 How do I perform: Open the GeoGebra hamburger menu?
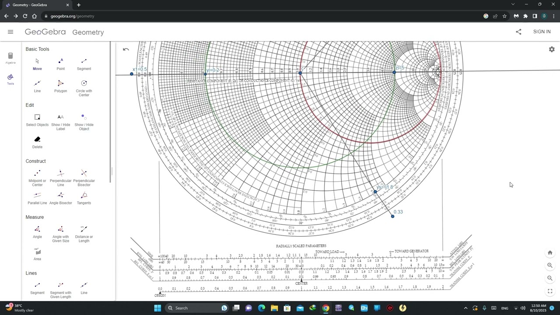click(x=10, y=32)
